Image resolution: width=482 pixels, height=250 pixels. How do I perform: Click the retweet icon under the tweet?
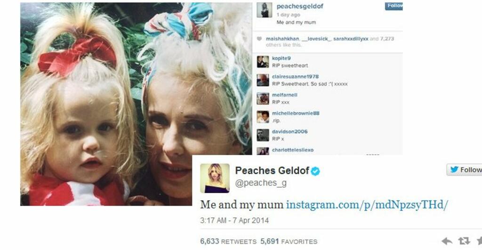(x=464, y=241)
